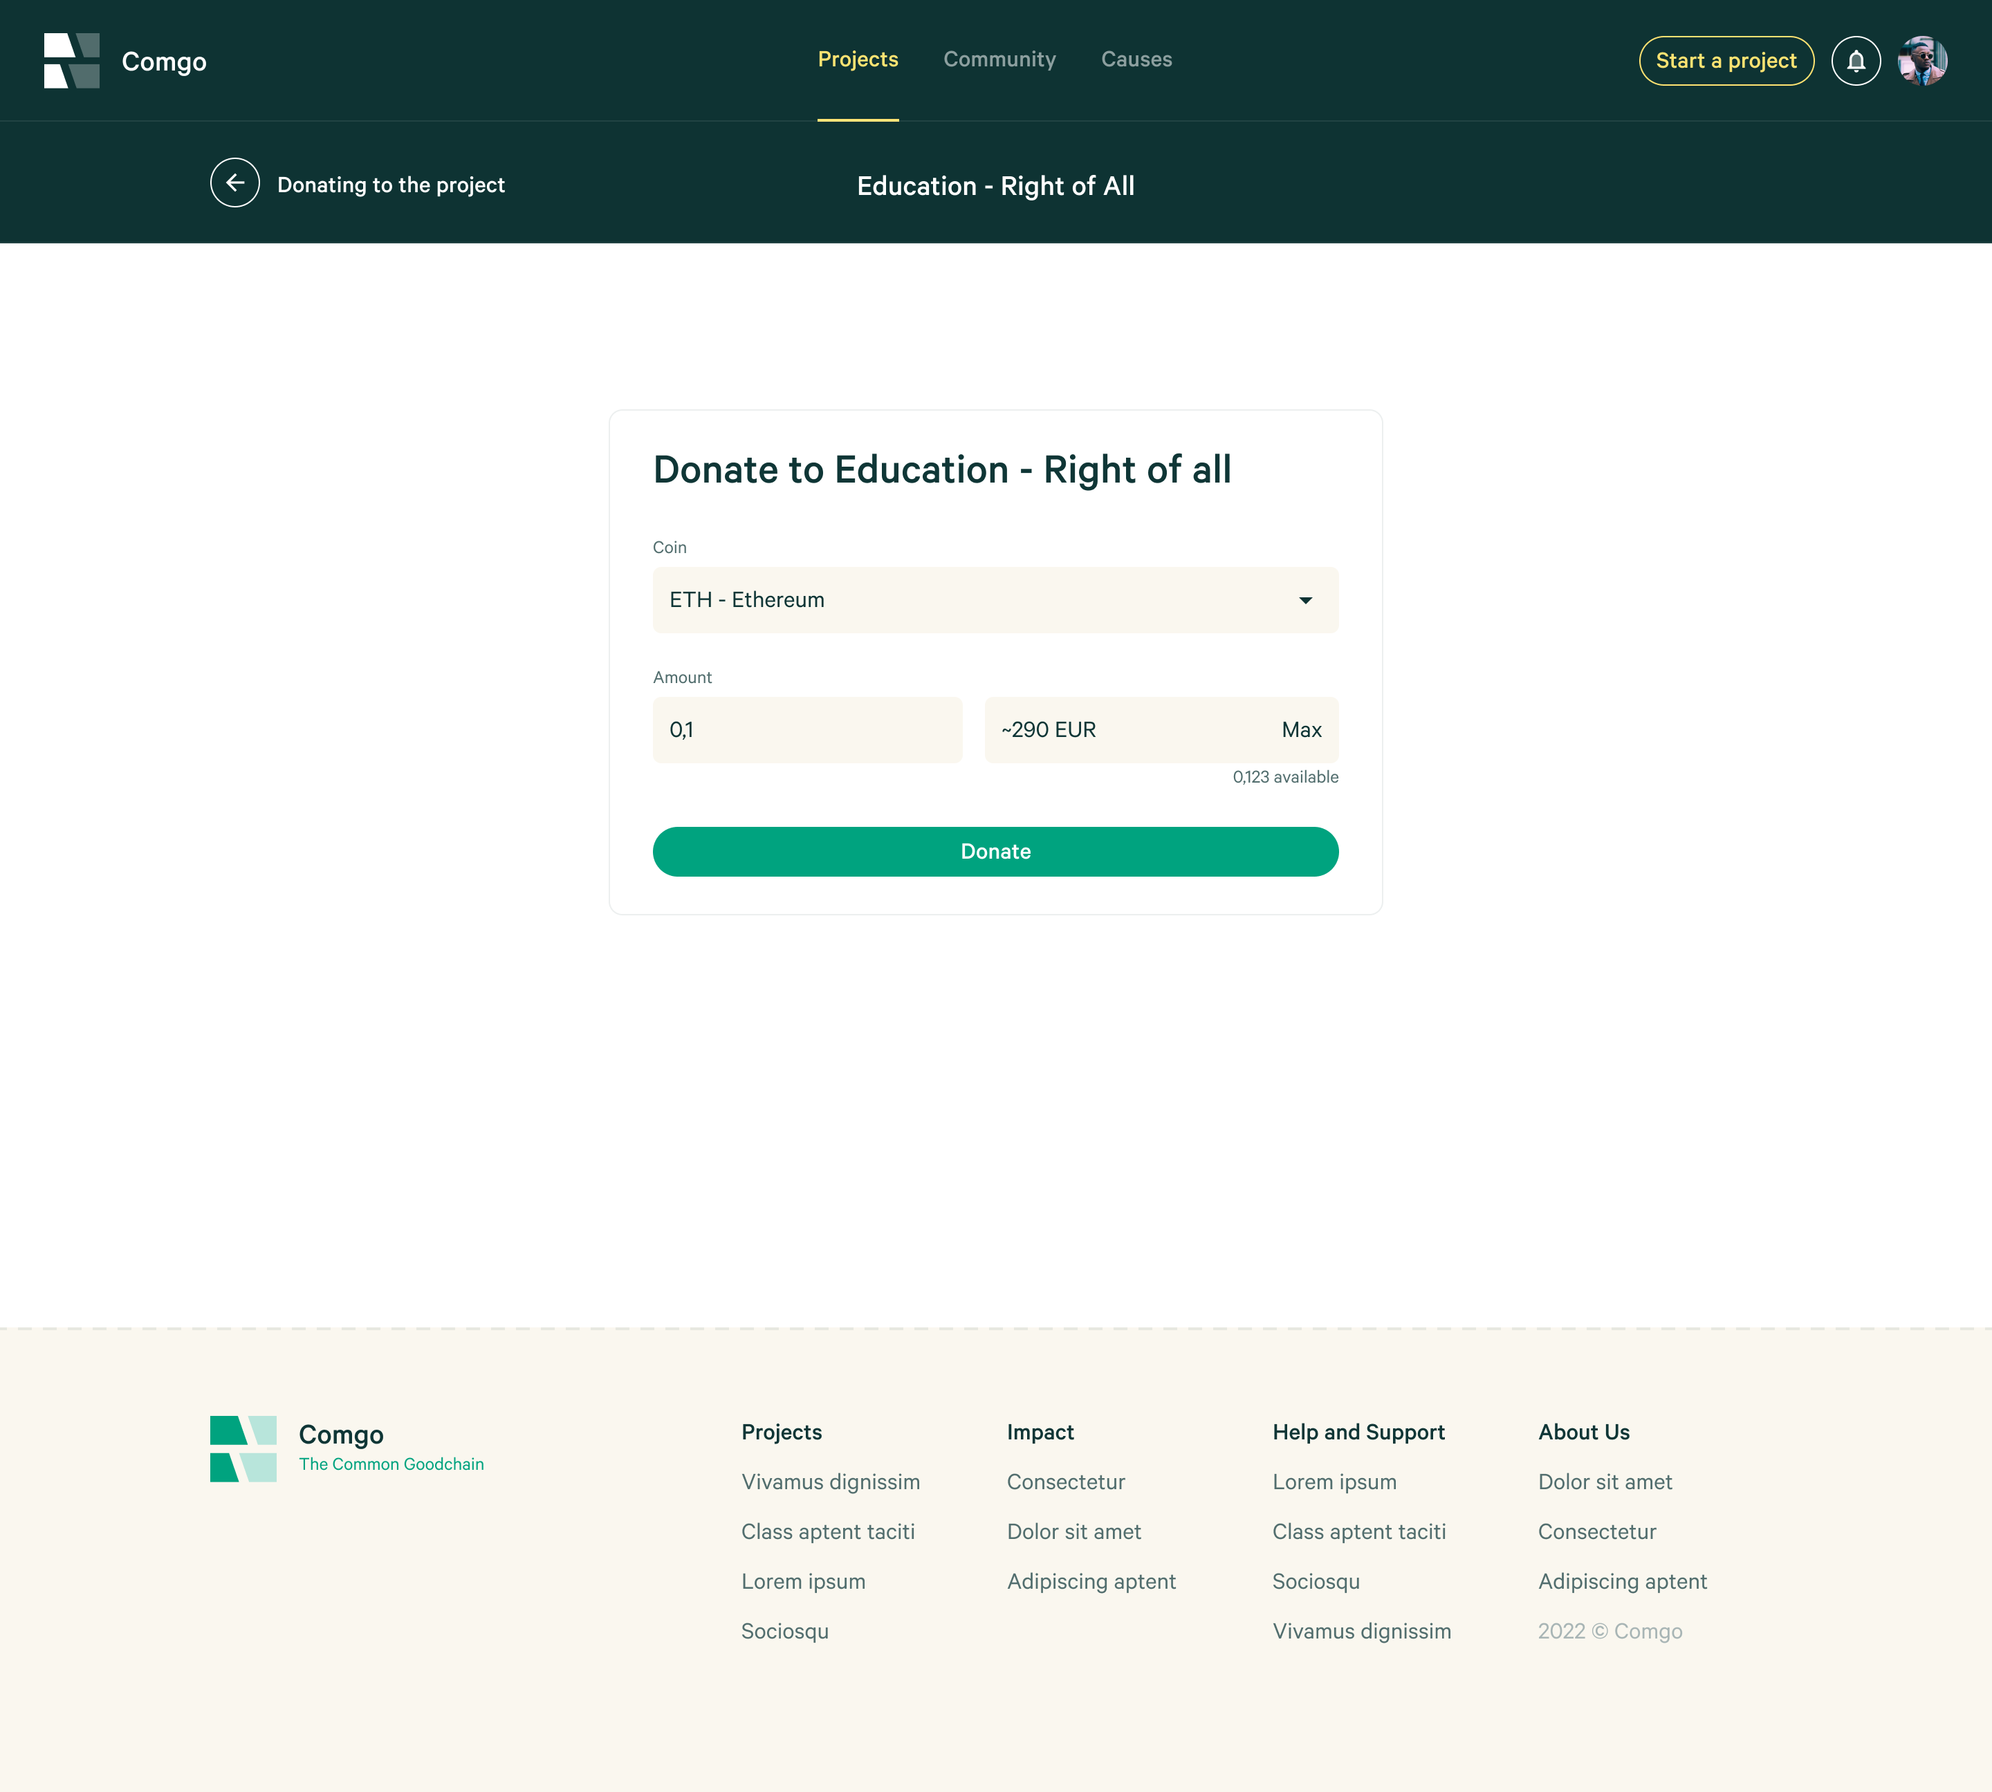Screen dimensions: 1992x1792
Task: Open the user profile avatar
Action: tap(1921, 61)
